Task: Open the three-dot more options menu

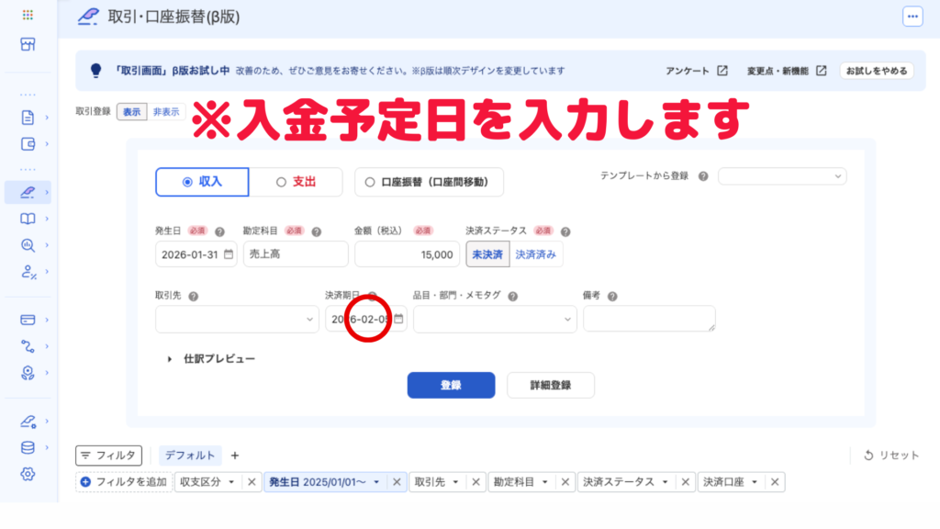Action: coord(912,17)
